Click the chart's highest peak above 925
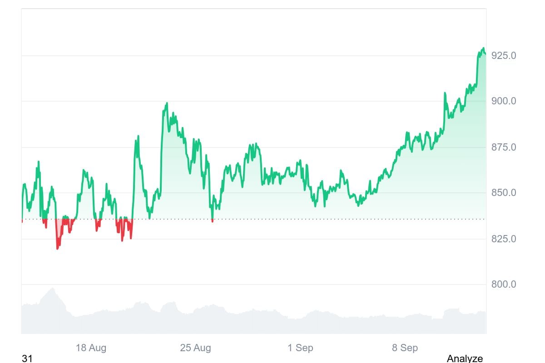Image resolution: width=545 pixels, height=363 pixels. [483, 48]
